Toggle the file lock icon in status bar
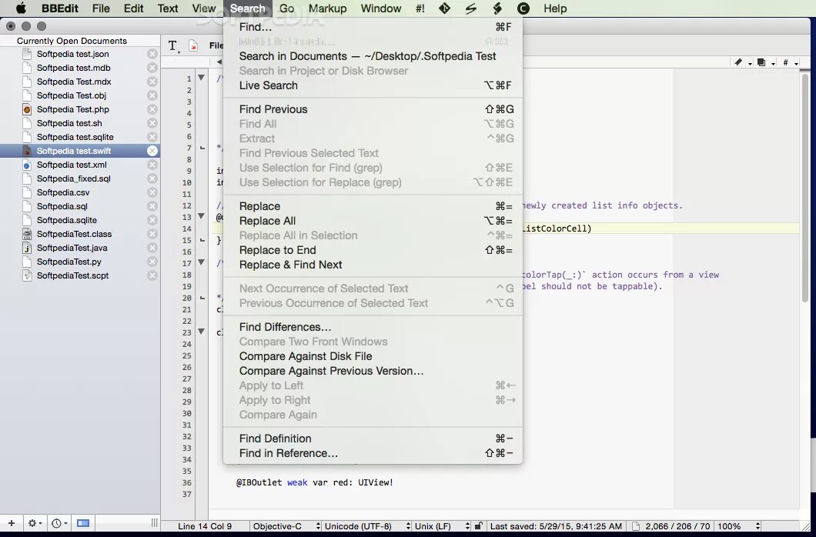Image resolution: width=816 pixels, height=537 pixels. [479, 526]
